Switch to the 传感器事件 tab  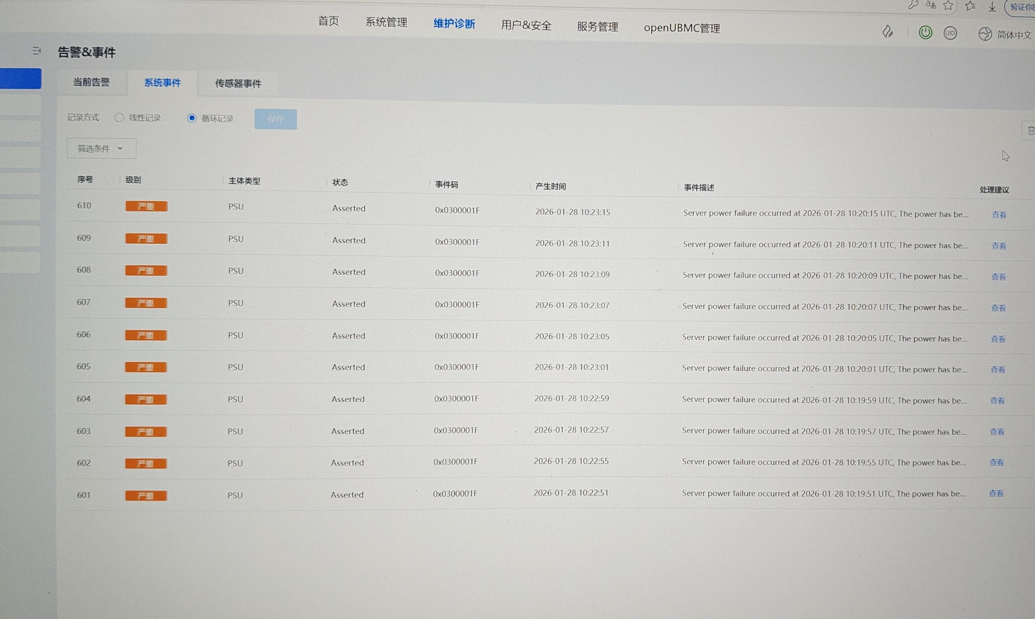[x=238, y=83]
